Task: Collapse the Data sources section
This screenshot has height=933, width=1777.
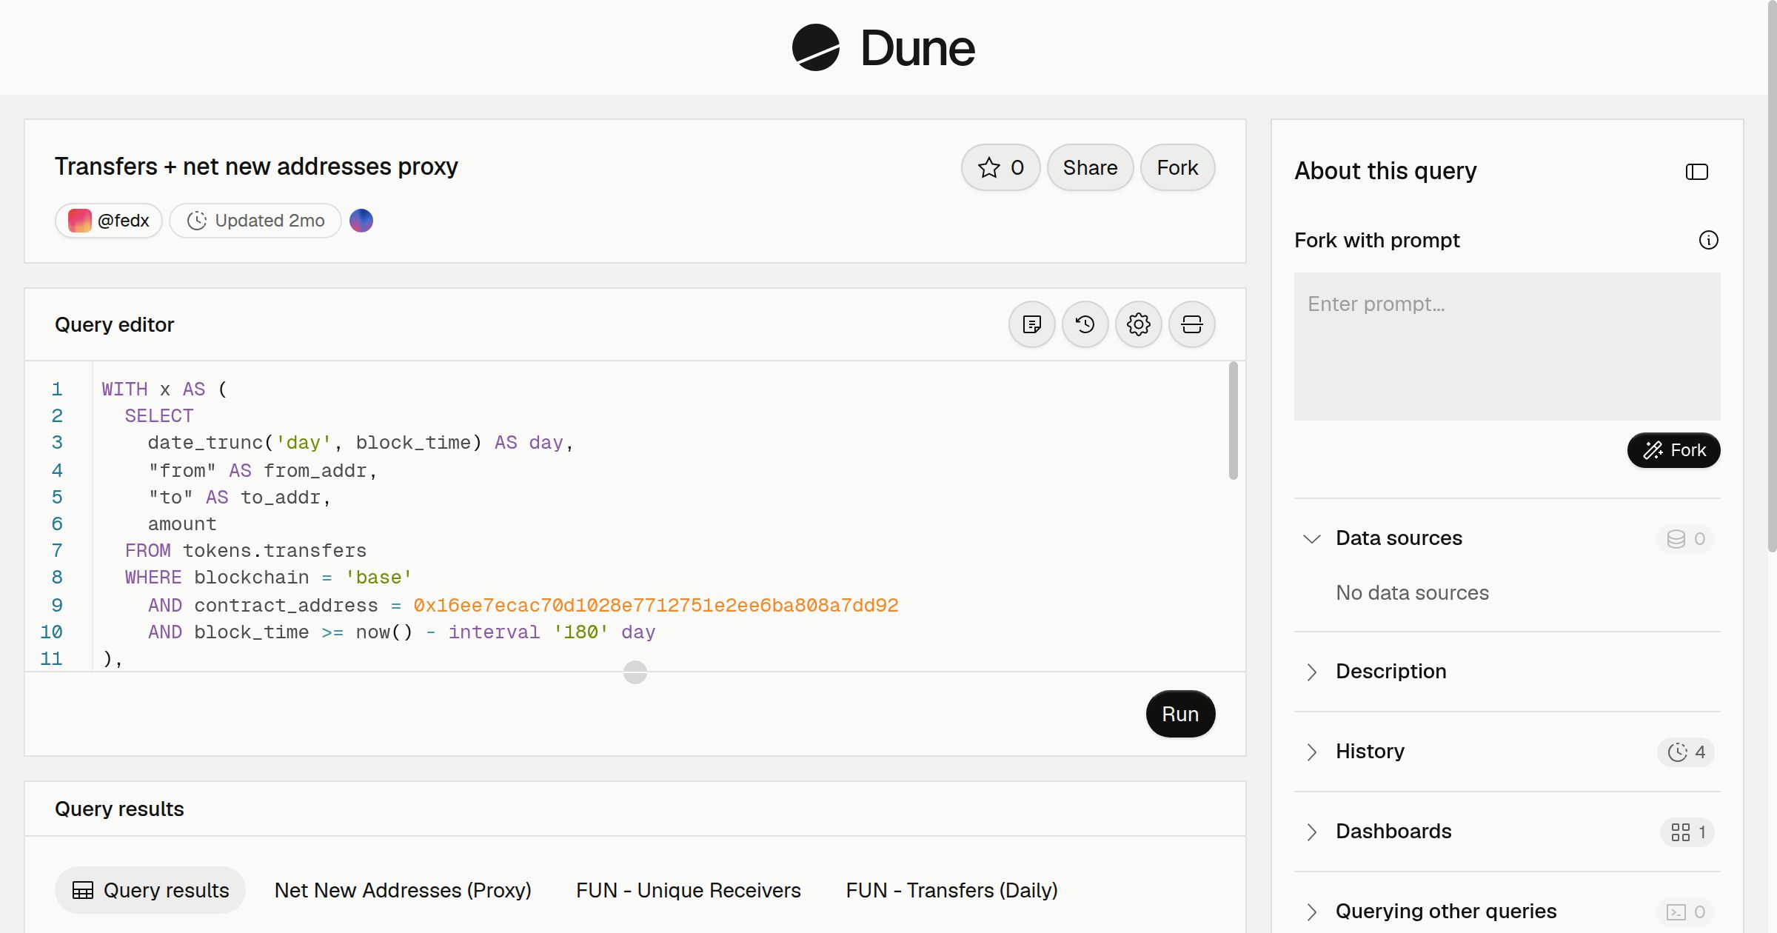Action: point(1311,538)
